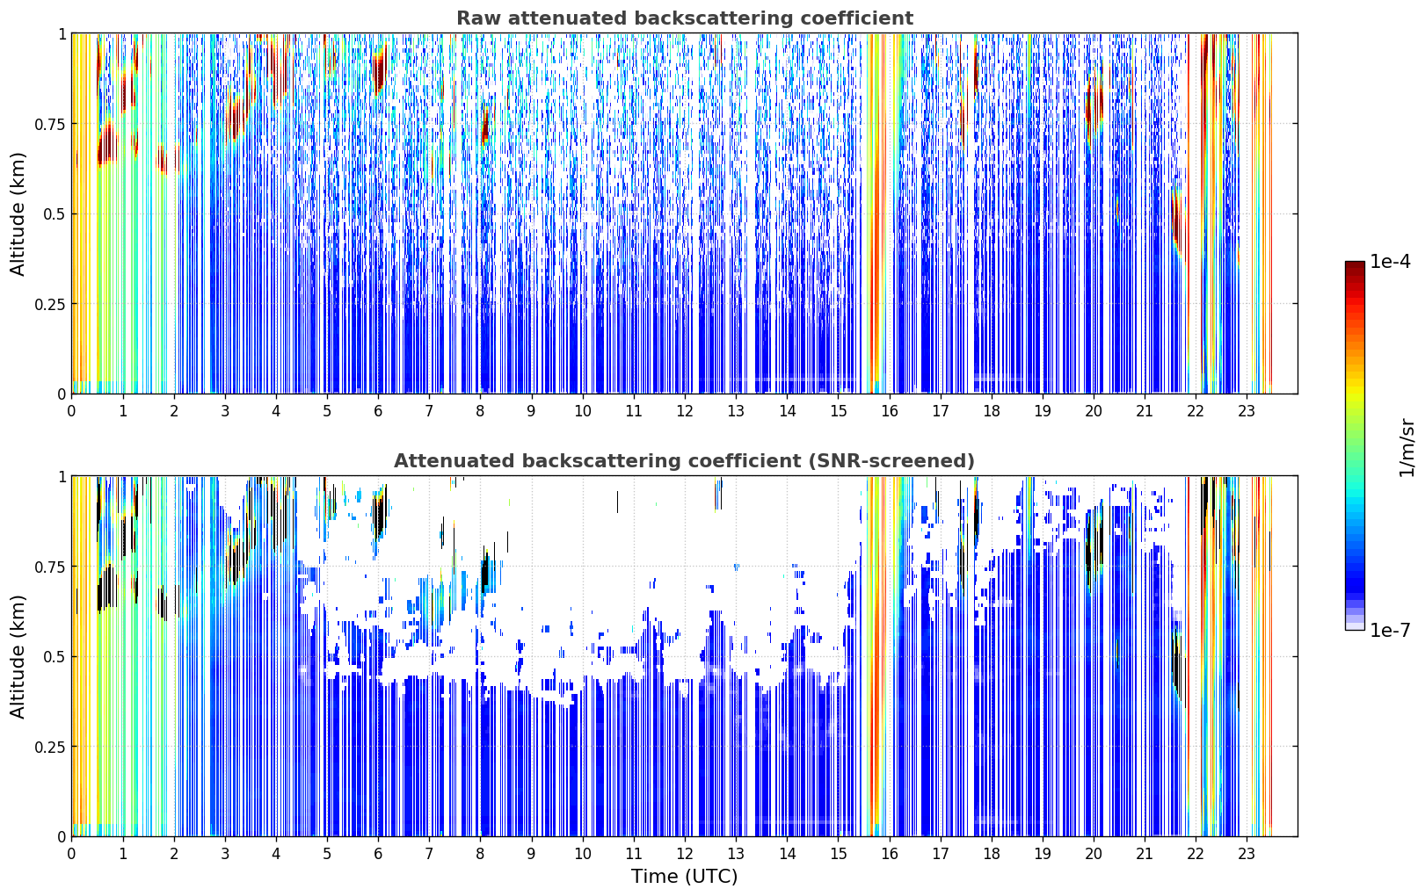Click the lower plot Altitude (km) label
Screen dimensions: 1425x896
18,656
